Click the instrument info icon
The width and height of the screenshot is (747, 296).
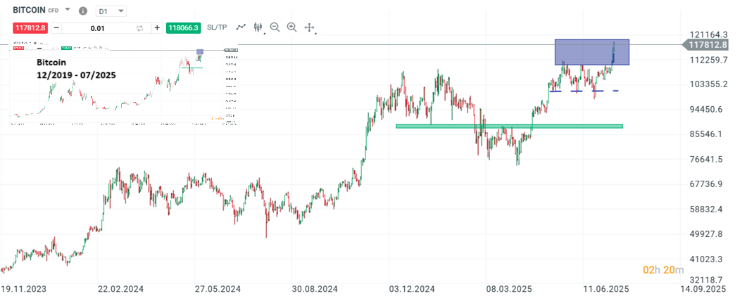[x=83, y=11]
